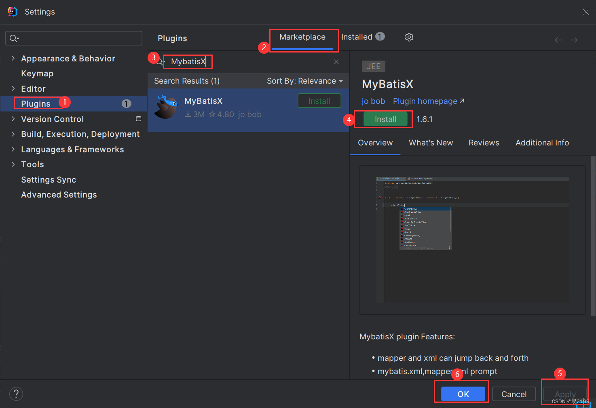Click the Plugins update count badge
This screenshot has height=408, width=596.
point(127,104)
